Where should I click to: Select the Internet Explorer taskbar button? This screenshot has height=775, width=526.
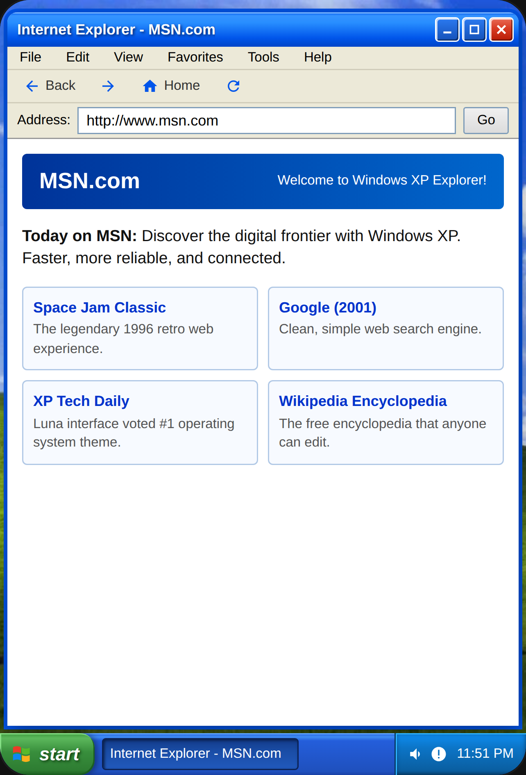click(200, 754)
